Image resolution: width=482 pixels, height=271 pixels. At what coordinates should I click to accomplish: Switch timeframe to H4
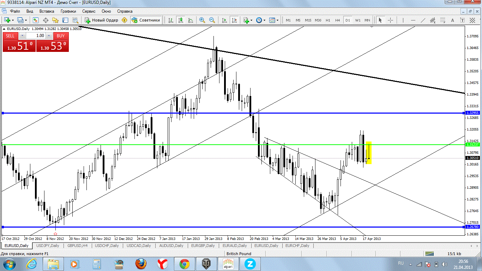tap(338, 20)
